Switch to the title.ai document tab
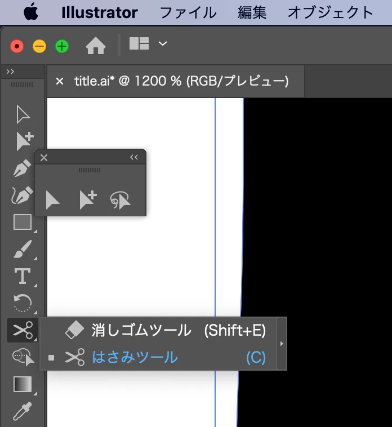Image resolution: width=392 pixels, height=427 pixels. click(x=181, y=81)
